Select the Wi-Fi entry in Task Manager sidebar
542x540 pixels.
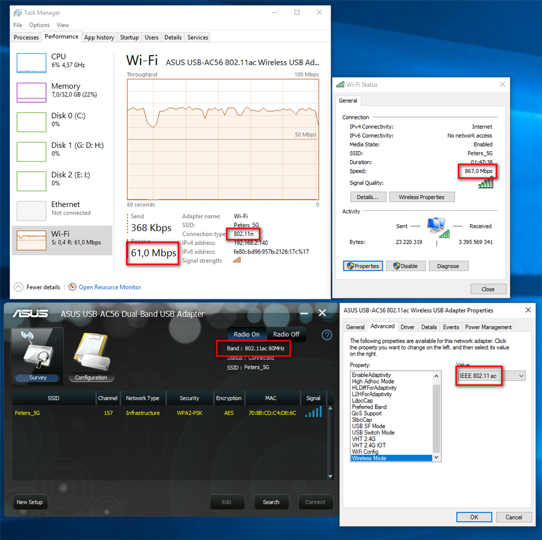(x=62, y=240)
